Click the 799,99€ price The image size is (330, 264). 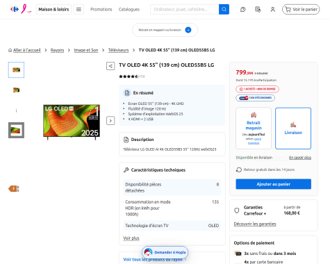coord(245,73)
